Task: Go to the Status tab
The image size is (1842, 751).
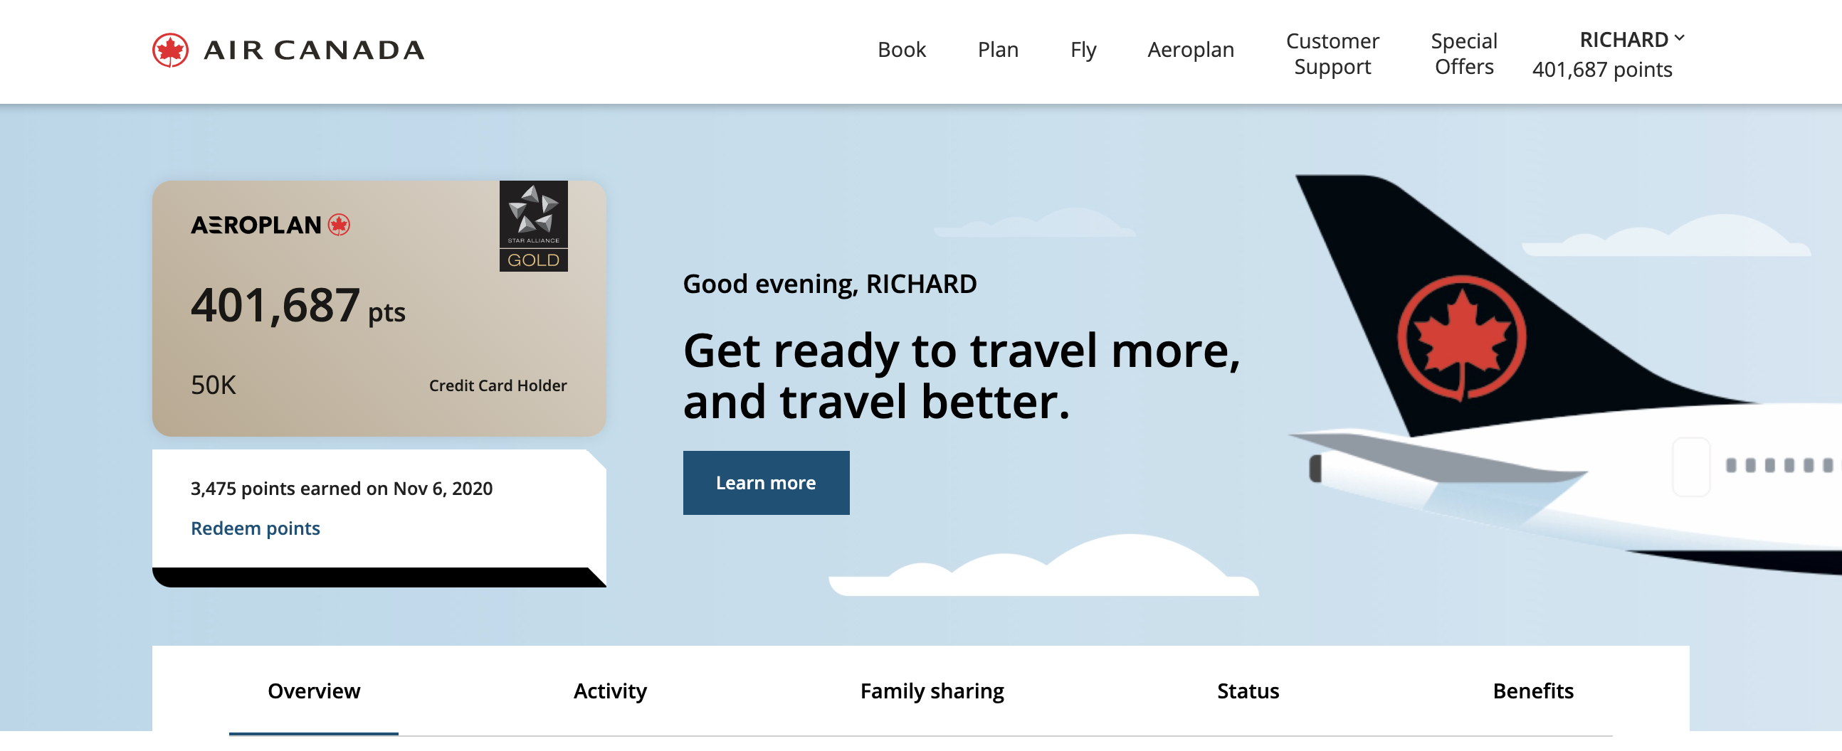Action: [1248, 691]
